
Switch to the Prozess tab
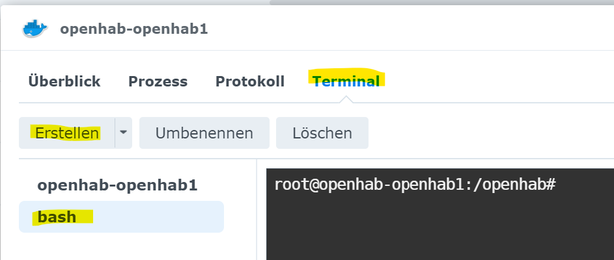pyautogui.click(x=158, y=81)
